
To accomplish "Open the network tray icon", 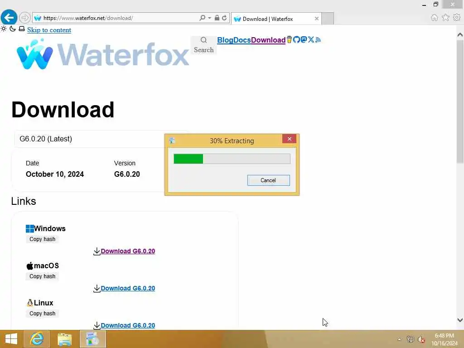I will (410, 339).
